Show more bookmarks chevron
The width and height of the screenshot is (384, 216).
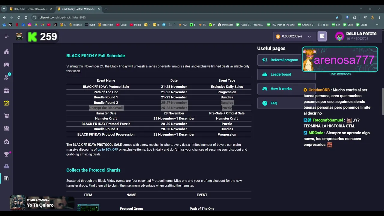click(x=377, y=25)
